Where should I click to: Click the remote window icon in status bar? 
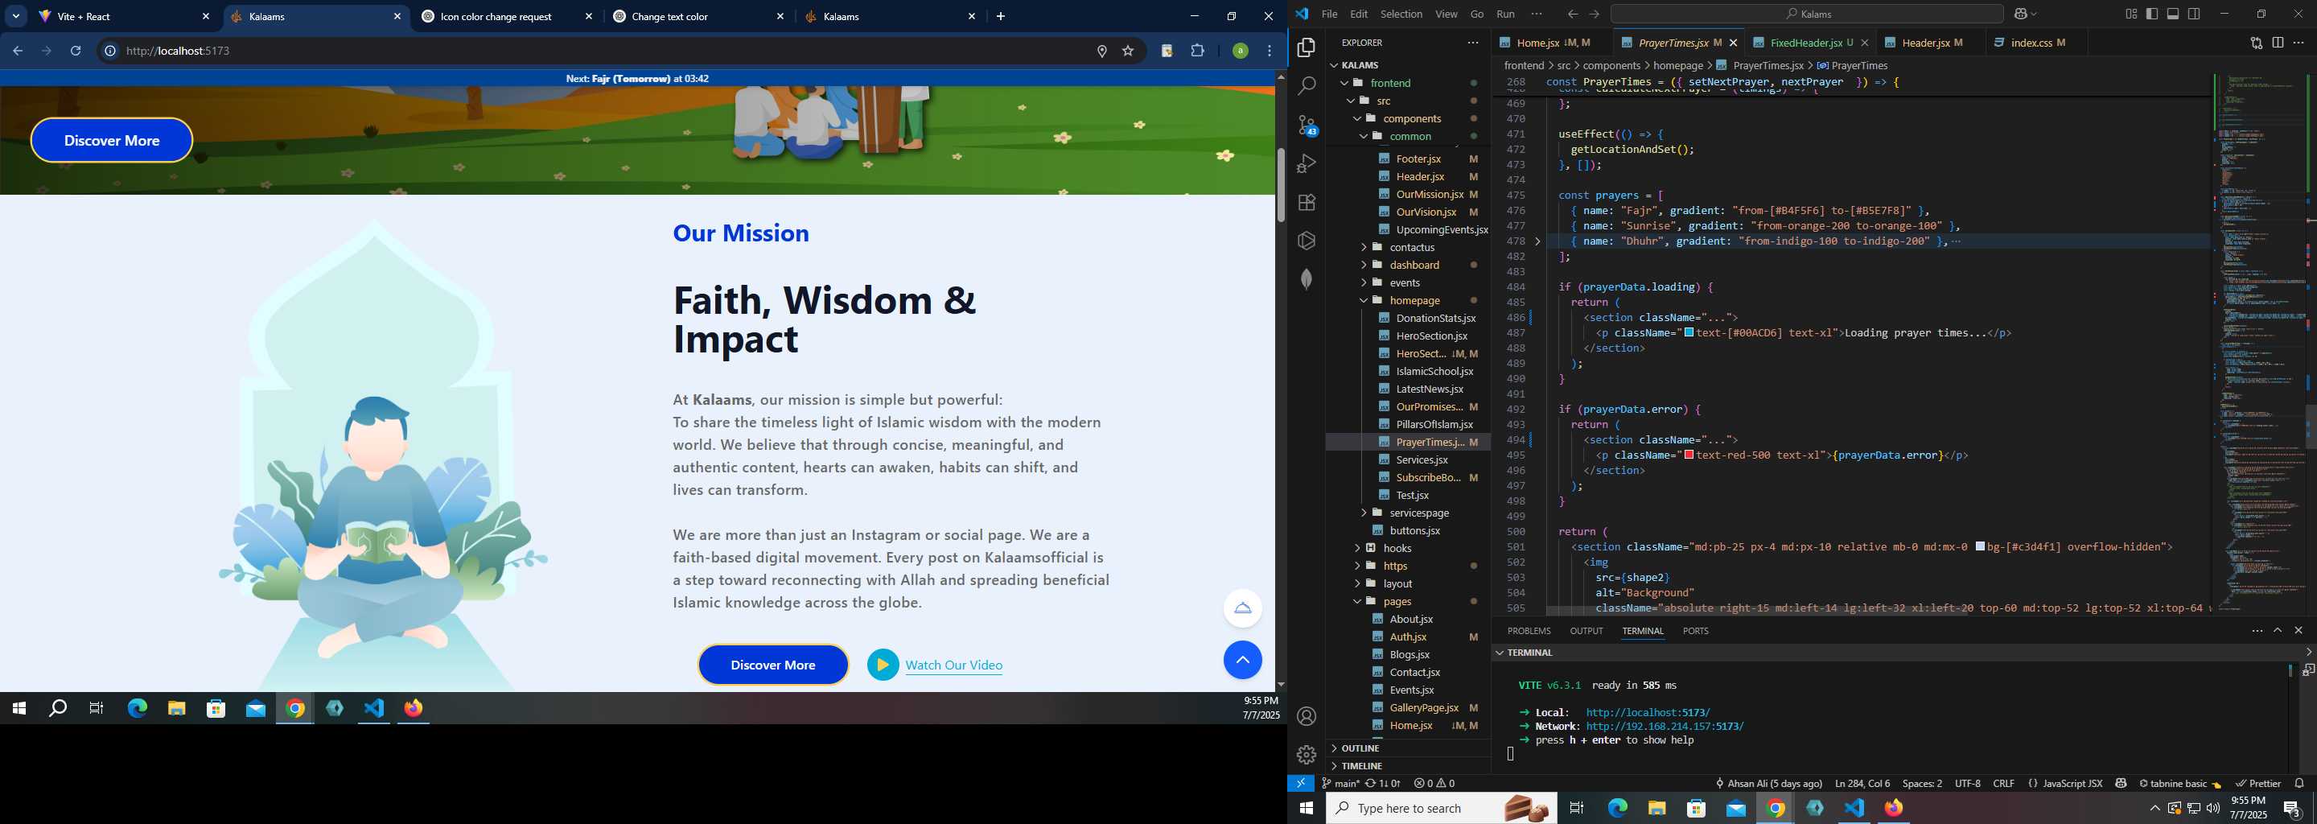(1301, 784)
